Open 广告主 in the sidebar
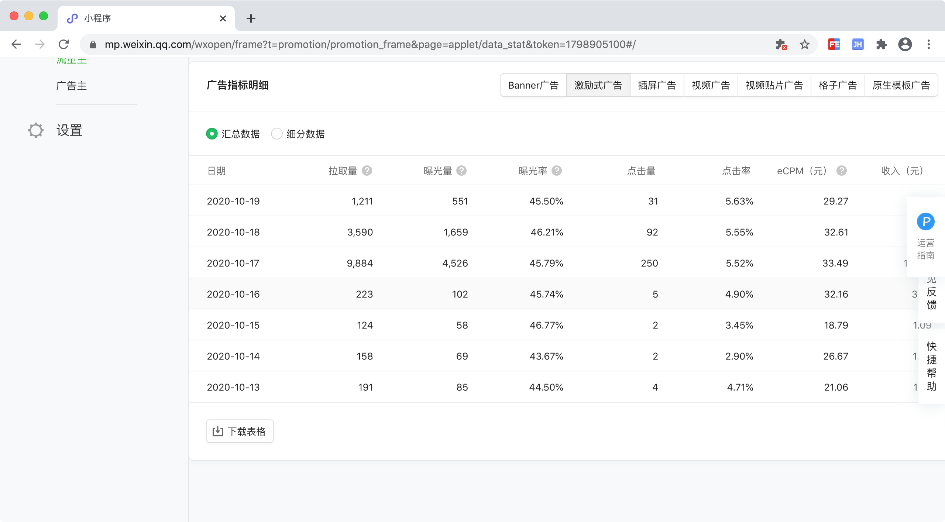The width and height of the screenshot is (945, 522). tap(72, 86)
